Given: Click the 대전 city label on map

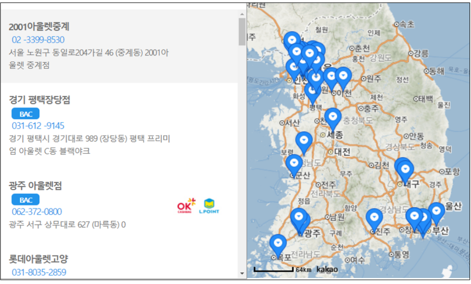Looking at the screenshot, I should pyautogui.click(x=342, y=152).
